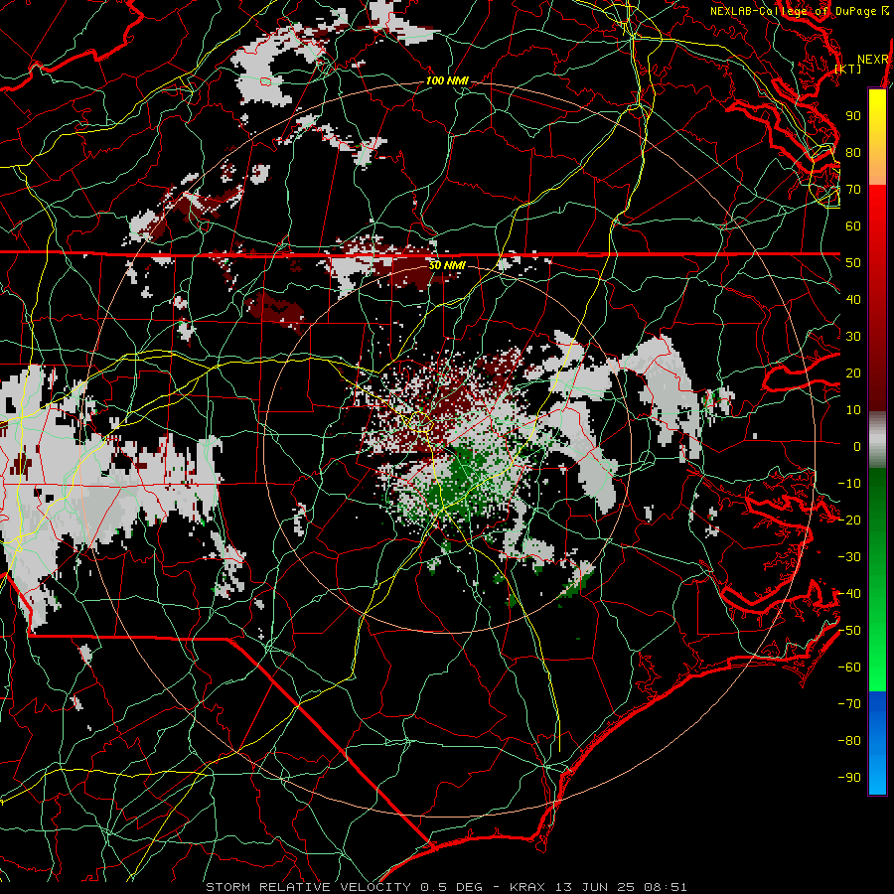Select the 70 value on the velocity legend
Viewport: 894px width, 894px height.
[x=853, y=190]
